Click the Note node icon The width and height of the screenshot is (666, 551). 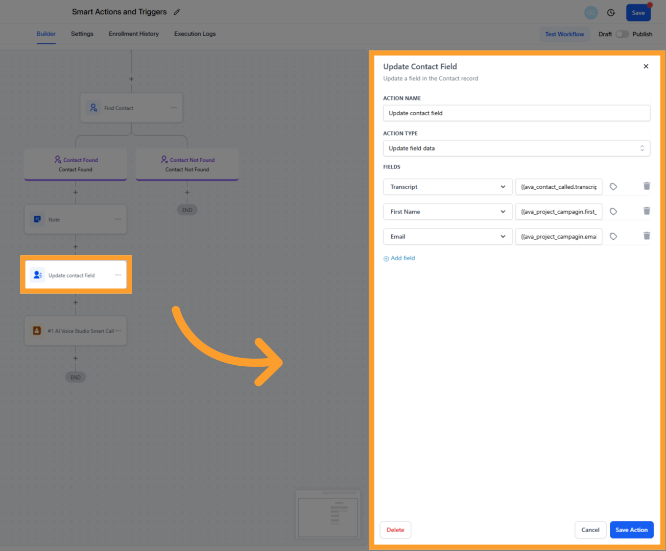[37, 219]
